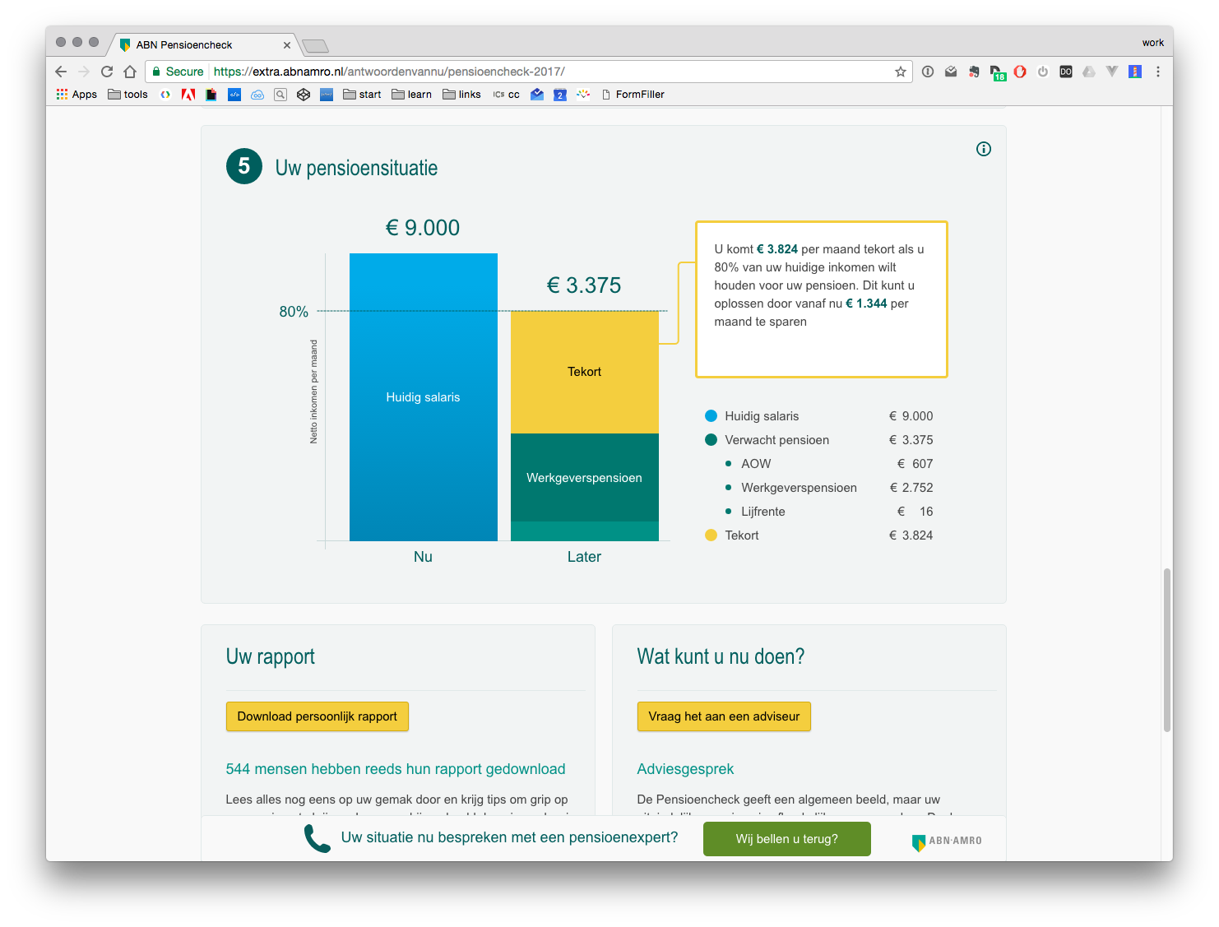This screenshot has height=927, width=1219.
Task: Click the secure padlock in the address bar
Action: click(x=156, y=72)
